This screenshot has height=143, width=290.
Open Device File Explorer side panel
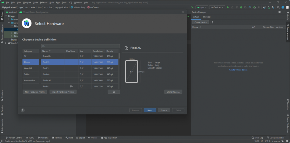(288, 123)
